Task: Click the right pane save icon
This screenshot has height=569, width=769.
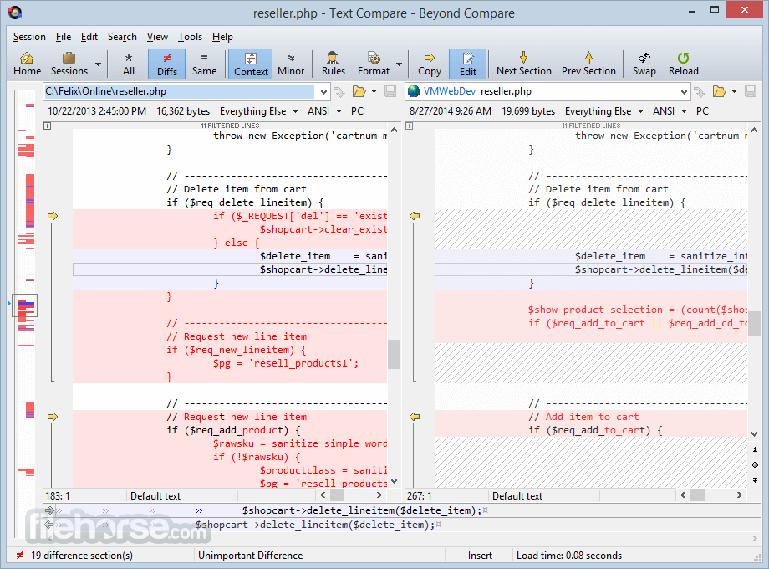Action: [751, 91]
